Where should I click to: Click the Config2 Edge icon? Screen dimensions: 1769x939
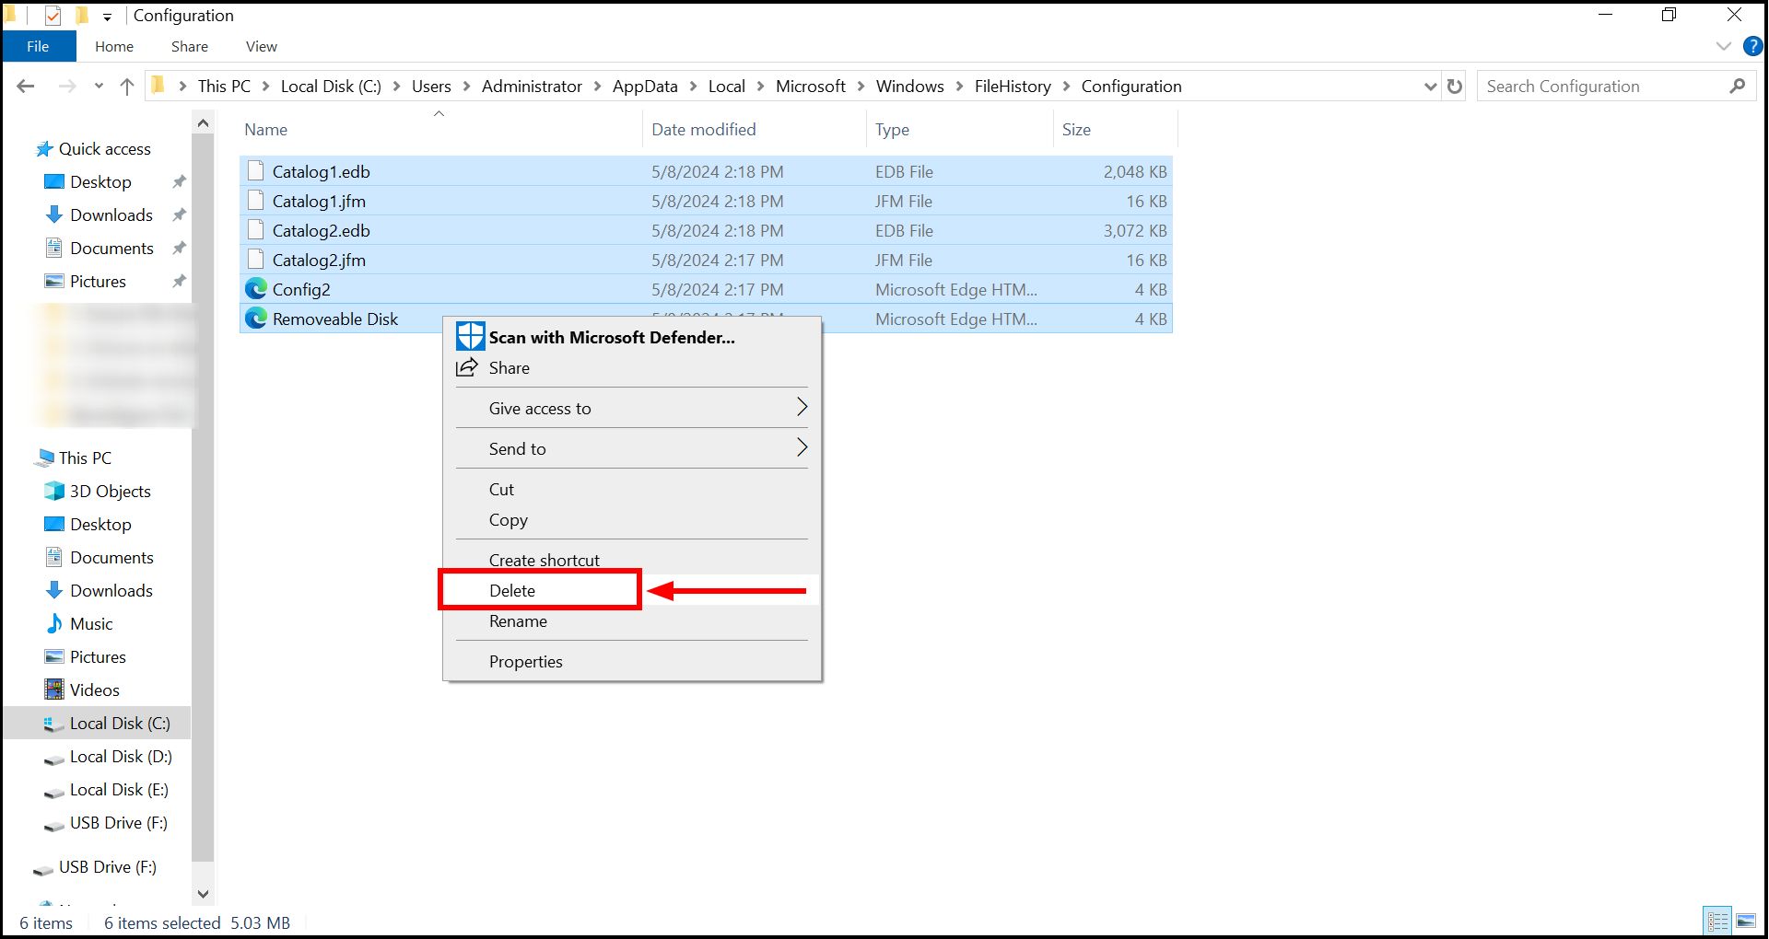(256, 289)
